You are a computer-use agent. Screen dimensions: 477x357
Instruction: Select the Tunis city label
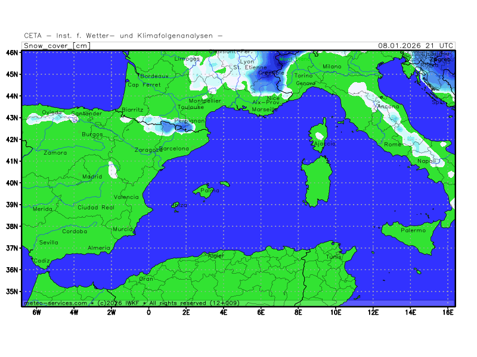[x=334, y=256]
